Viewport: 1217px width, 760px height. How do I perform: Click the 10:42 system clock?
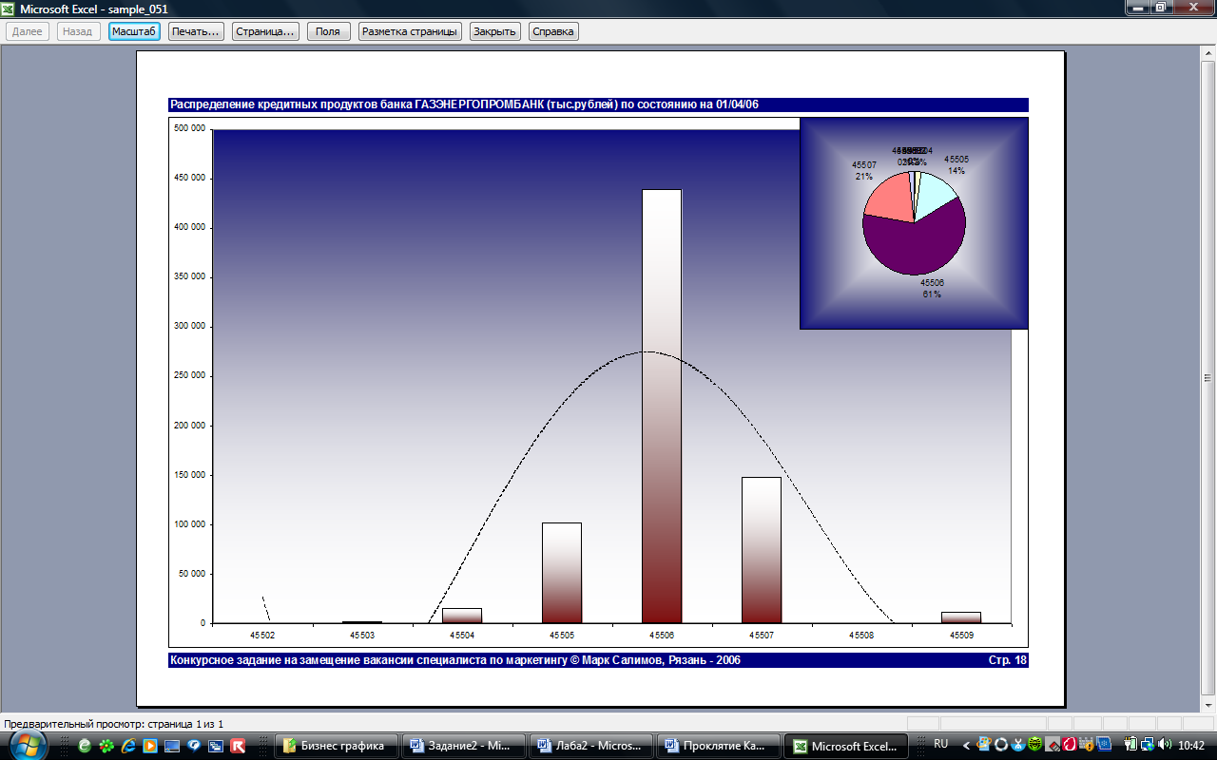click(1191, 745)
